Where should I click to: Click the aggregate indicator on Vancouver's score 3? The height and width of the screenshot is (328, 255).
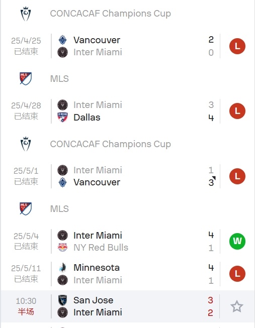(x=214, y=178)
